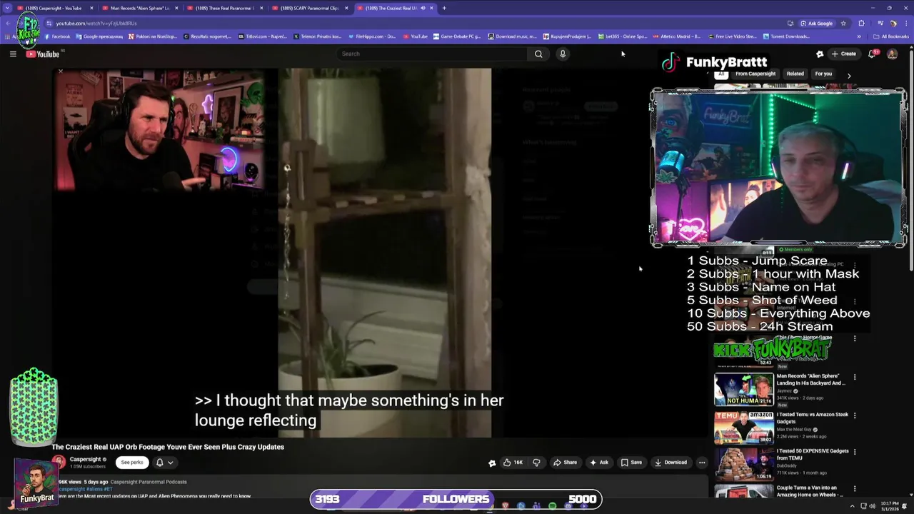
Task: Like the video with thumbs up
Action: (513, 463)
